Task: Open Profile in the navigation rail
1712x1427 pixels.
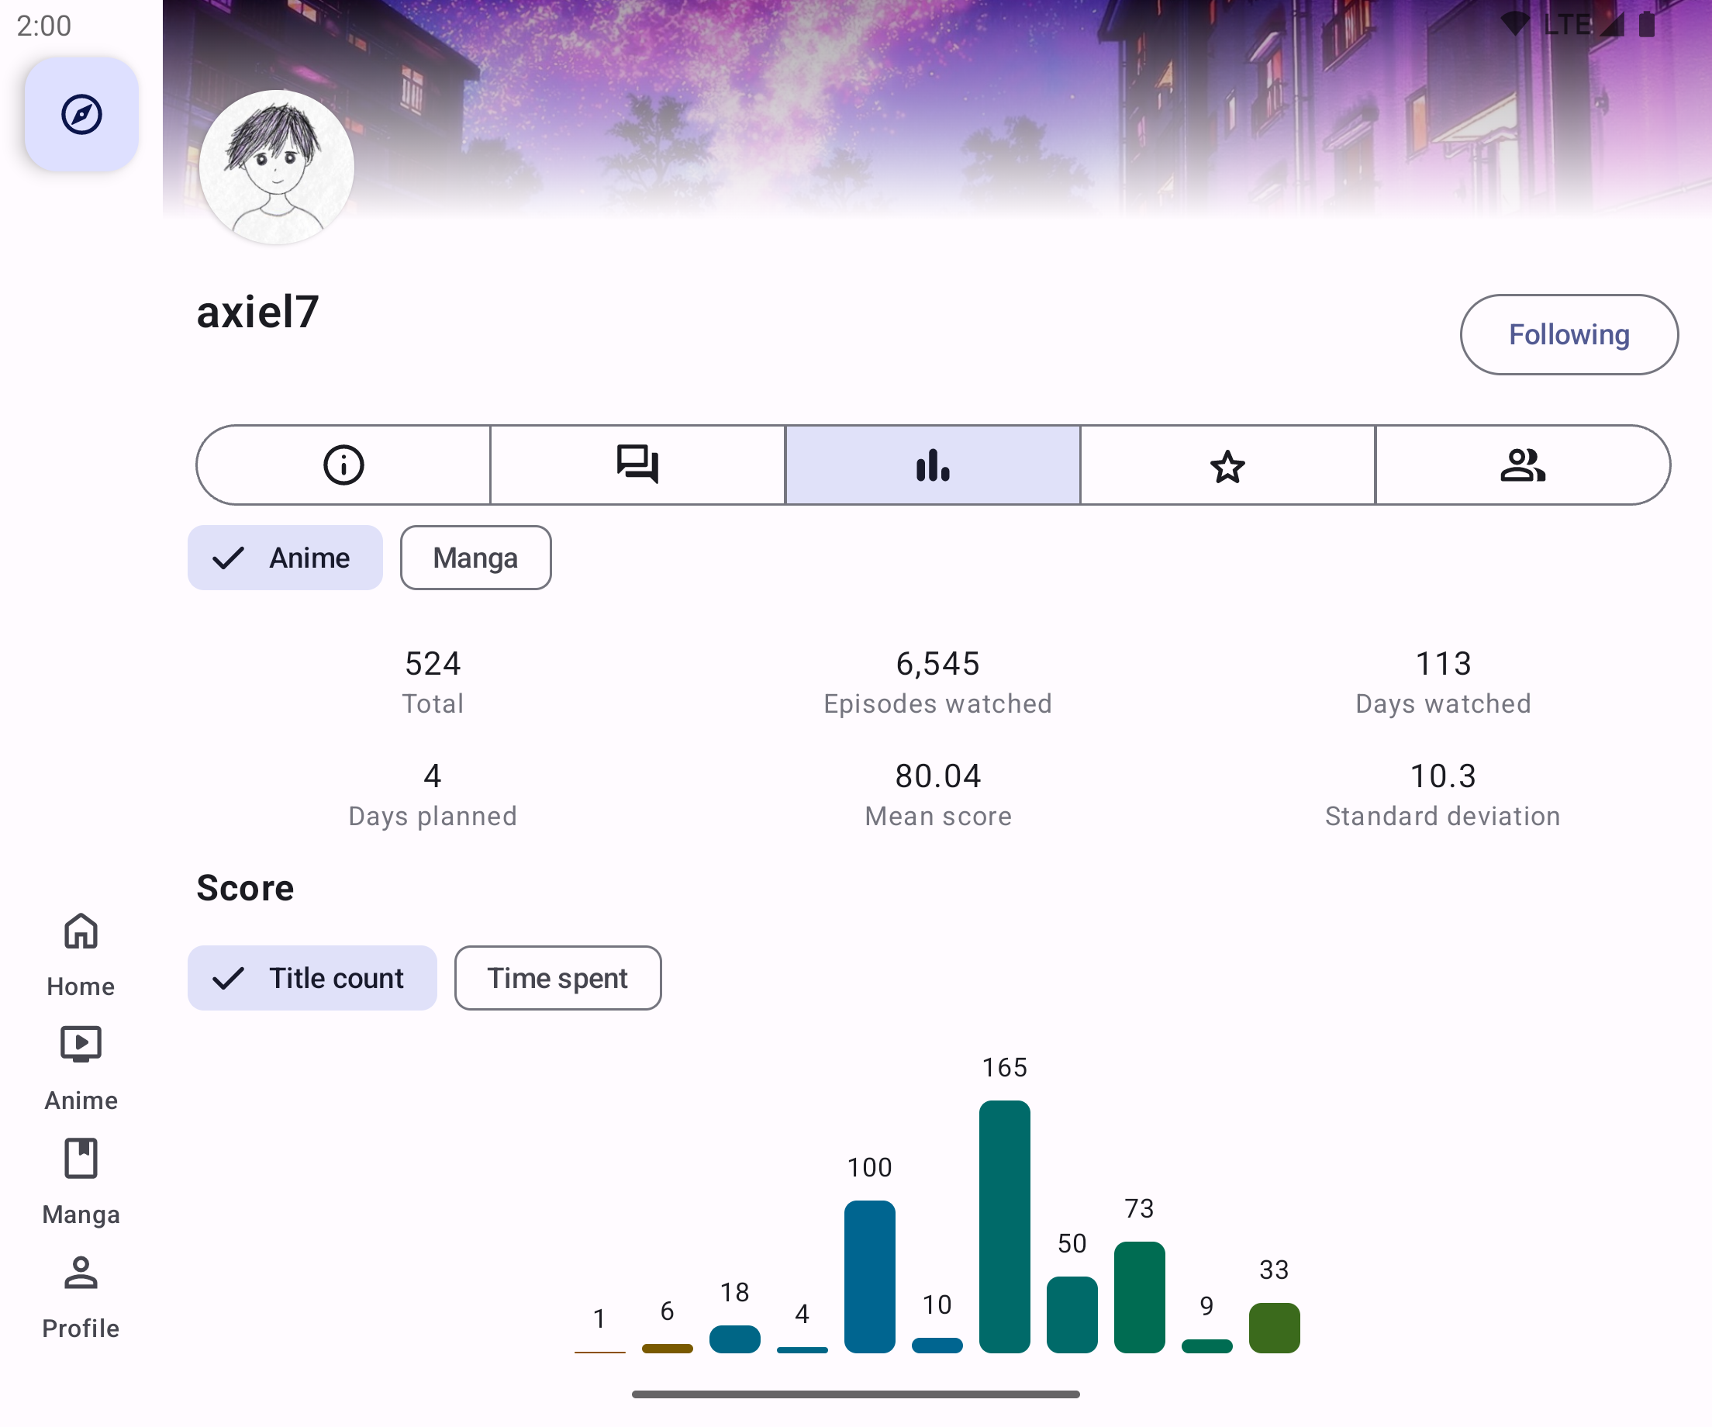Action: click(81, 1295)
